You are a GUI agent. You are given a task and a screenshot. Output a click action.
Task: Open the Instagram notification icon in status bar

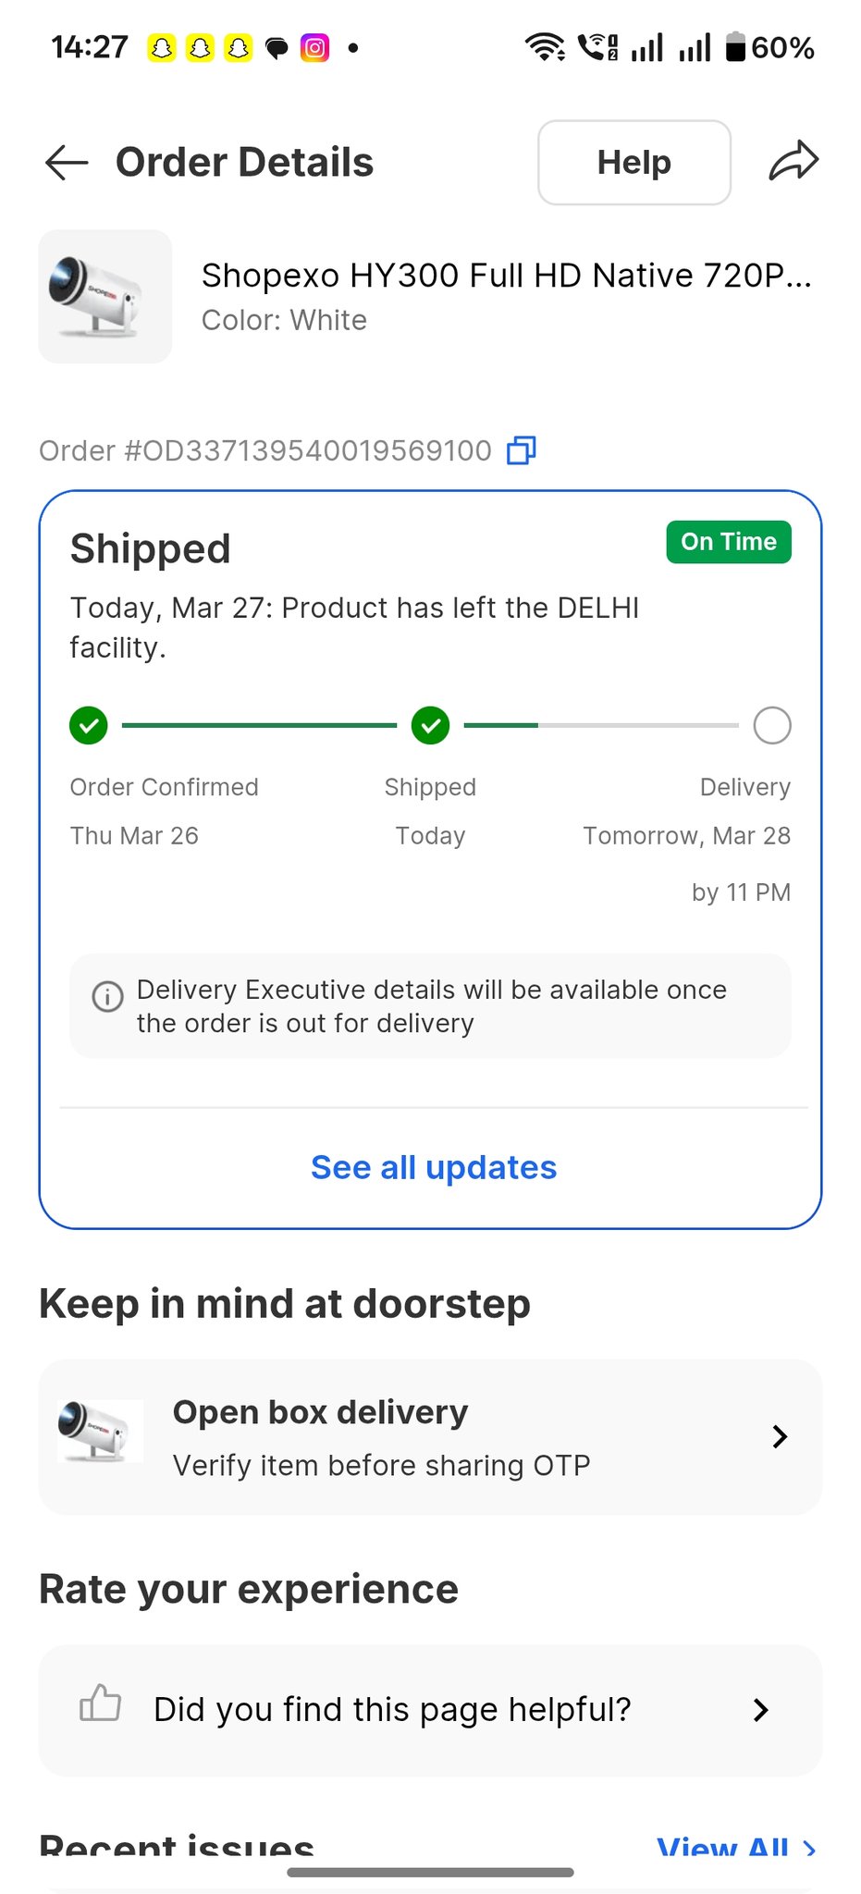314,47
